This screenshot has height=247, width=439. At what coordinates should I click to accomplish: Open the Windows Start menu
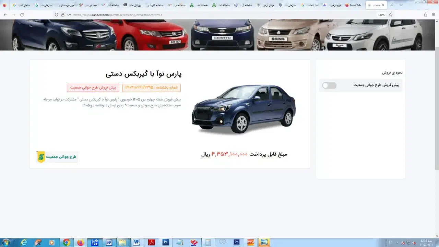click(x=6, y=243)
